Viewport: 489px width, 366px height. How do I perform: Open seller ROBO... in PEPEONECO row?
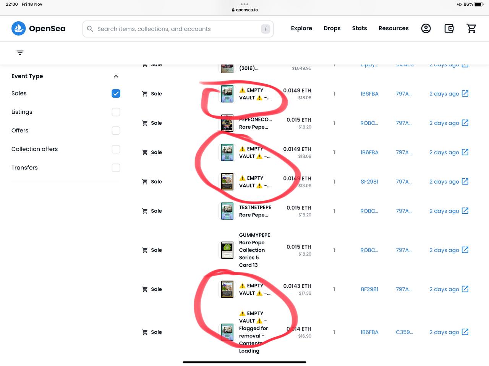369,123
